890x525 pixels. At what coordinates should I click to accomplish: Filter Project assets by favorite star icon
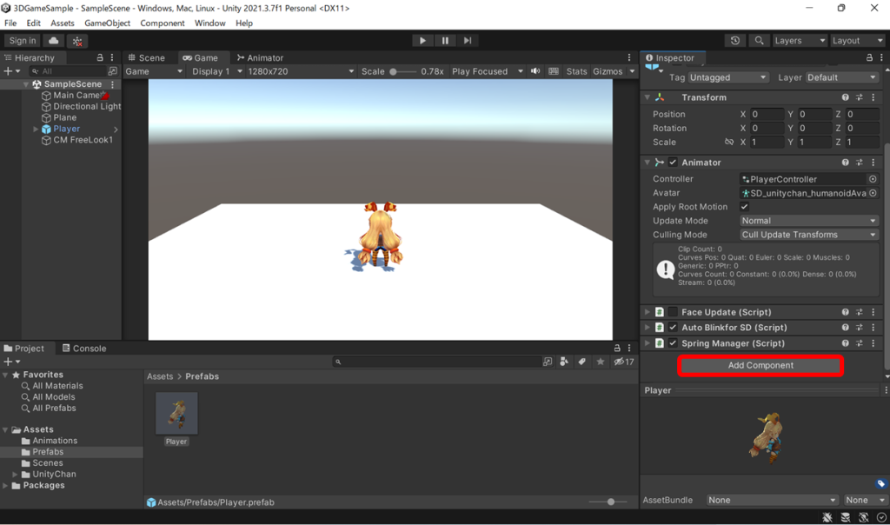pyautogui.click(x=600, y=361)
